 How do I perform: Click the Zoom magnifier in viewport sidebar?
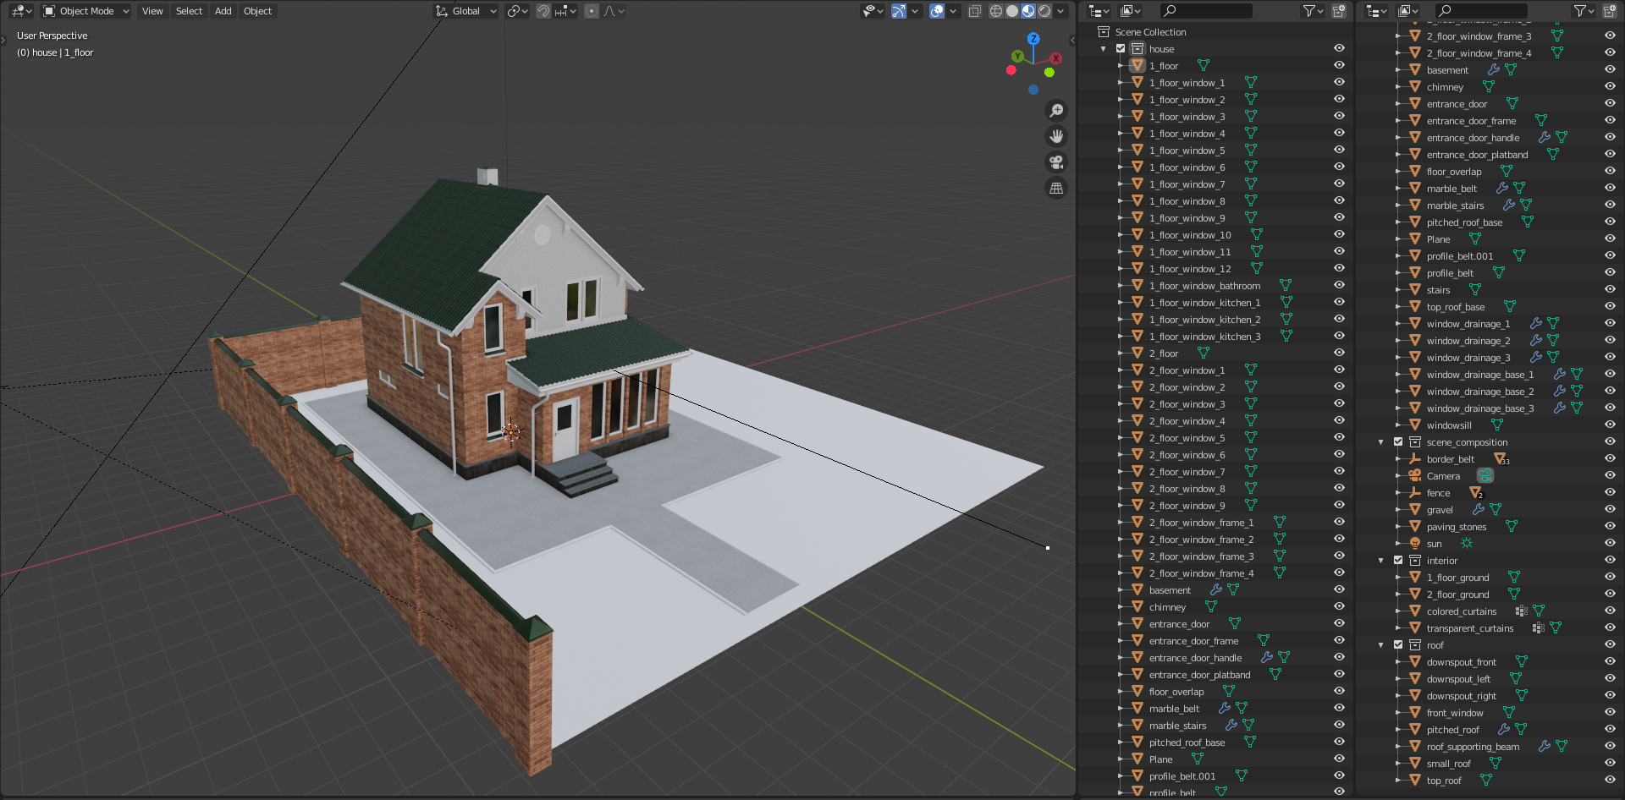1056,110
